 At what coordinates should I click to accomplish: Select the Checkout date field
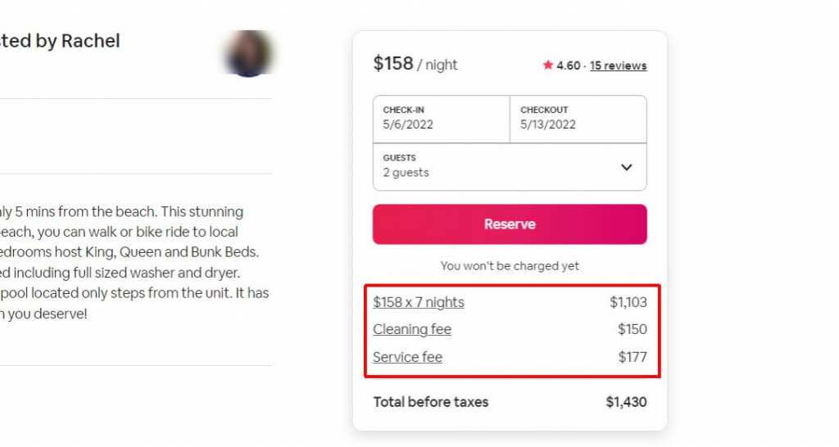point(578,119)
